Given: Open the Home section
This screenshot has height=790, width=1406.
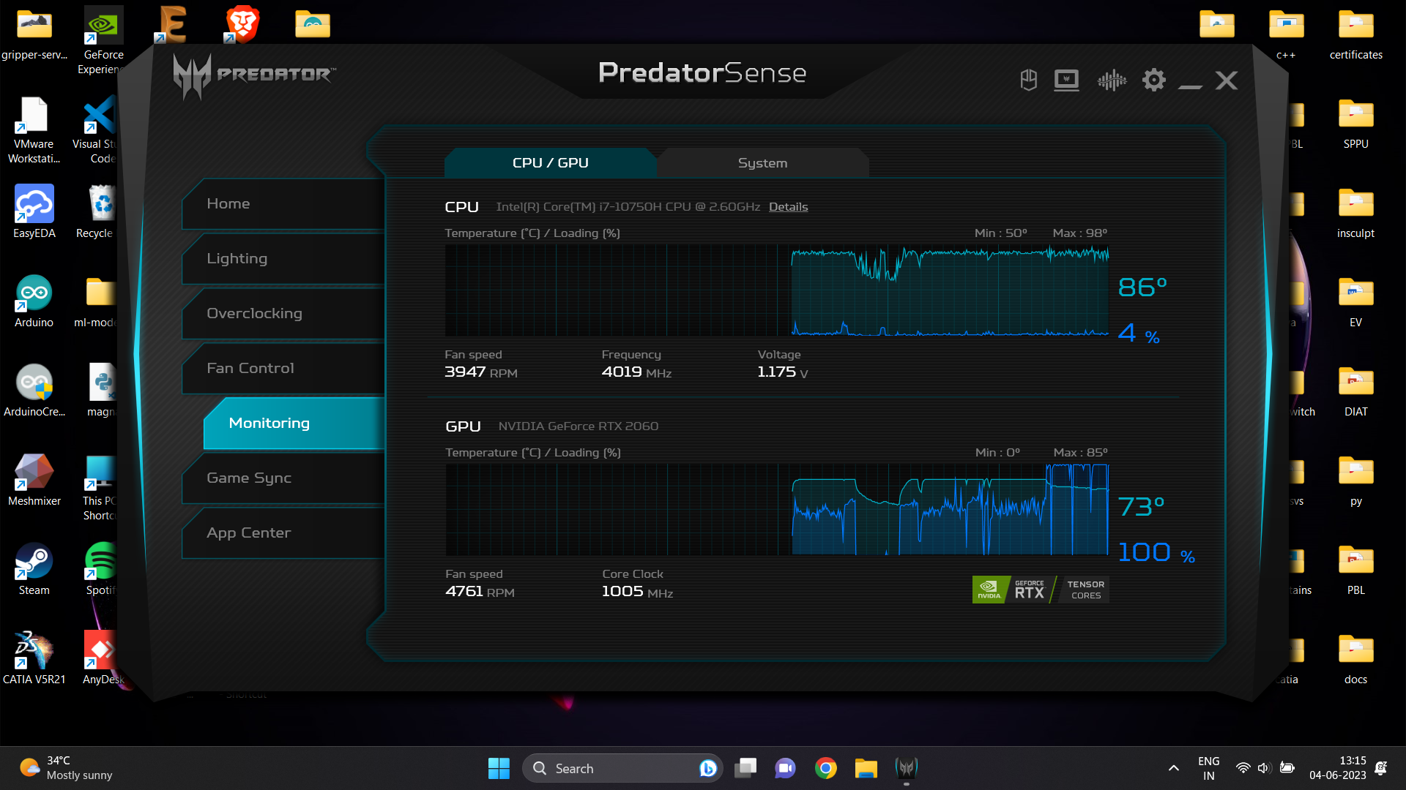Looking at the screenshot, I should pos(283,204).
